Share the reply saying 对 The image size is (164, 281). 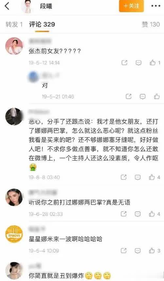click(128, 96)
